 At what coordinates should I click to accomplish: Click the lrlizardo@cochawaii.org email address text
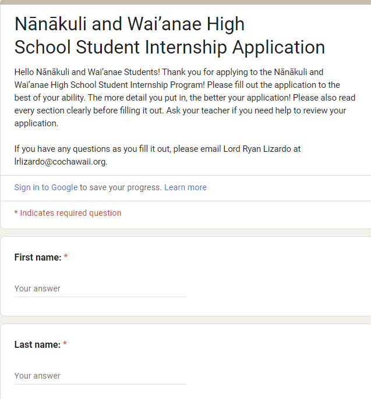(61, 162)
